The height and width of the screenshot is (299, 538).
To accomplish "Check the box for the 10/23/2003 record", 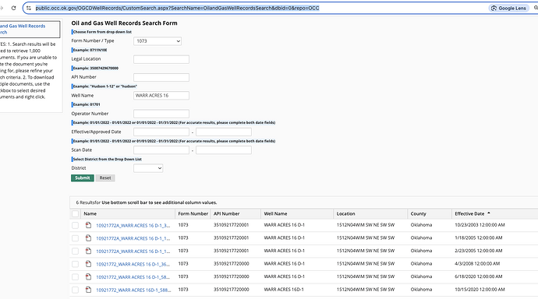I will click(75, 225).
